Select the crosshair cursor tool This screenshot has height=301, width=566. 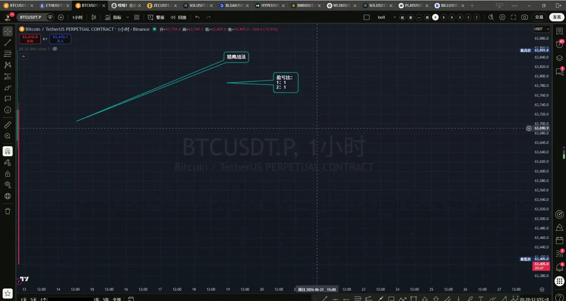[x=8, y=31]
